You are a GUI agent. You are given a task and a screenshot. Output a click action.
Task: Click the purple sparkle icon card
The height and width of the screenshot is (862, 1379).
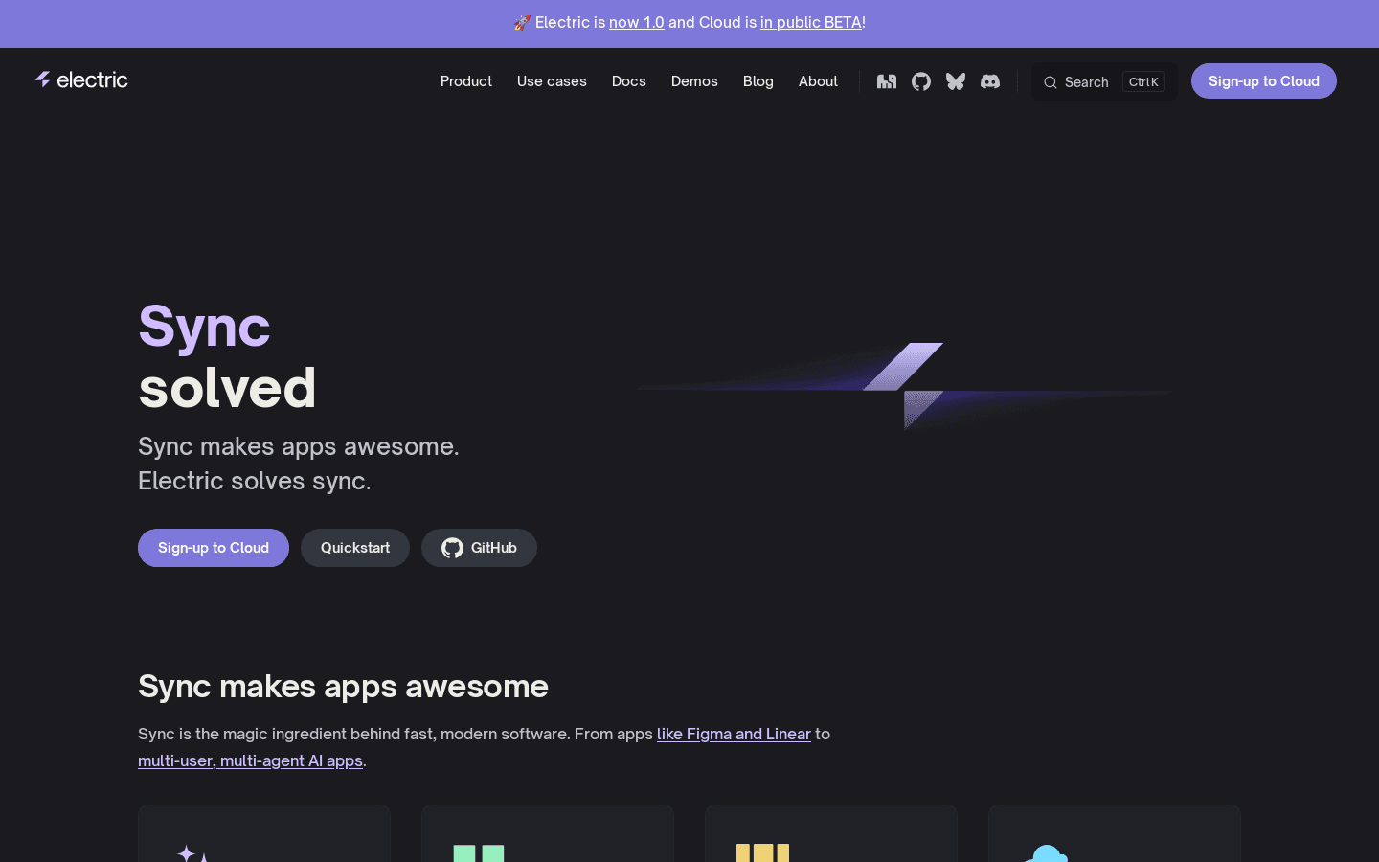pyautogui.click(x=263, y=835)
